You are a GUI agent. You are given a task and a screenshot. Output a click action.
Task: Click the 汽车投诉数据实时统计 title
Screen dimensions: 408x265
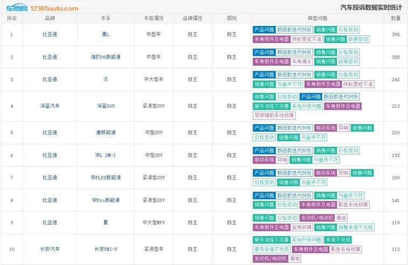371,8
